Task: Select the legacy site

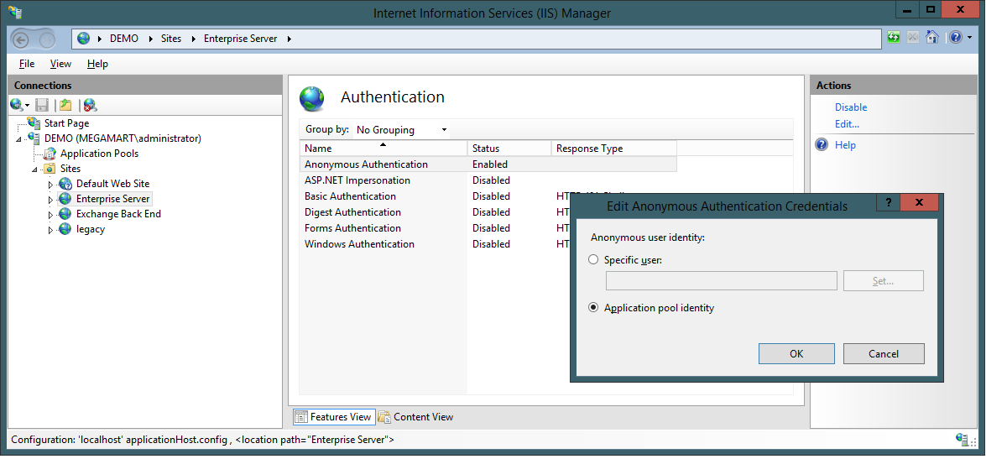Action: coord(91,229)
